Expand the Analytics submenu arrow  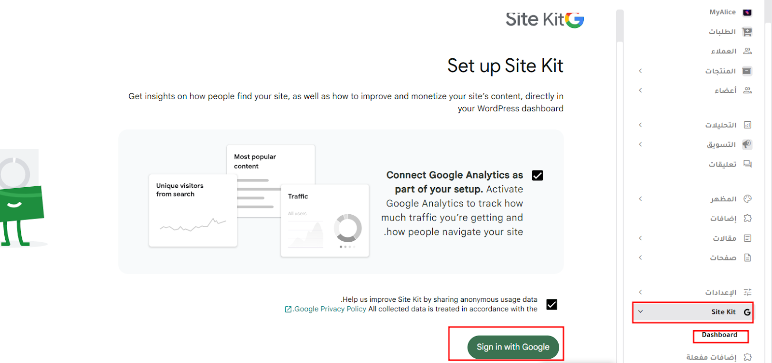pyautogui.click(x=640, y=125)
